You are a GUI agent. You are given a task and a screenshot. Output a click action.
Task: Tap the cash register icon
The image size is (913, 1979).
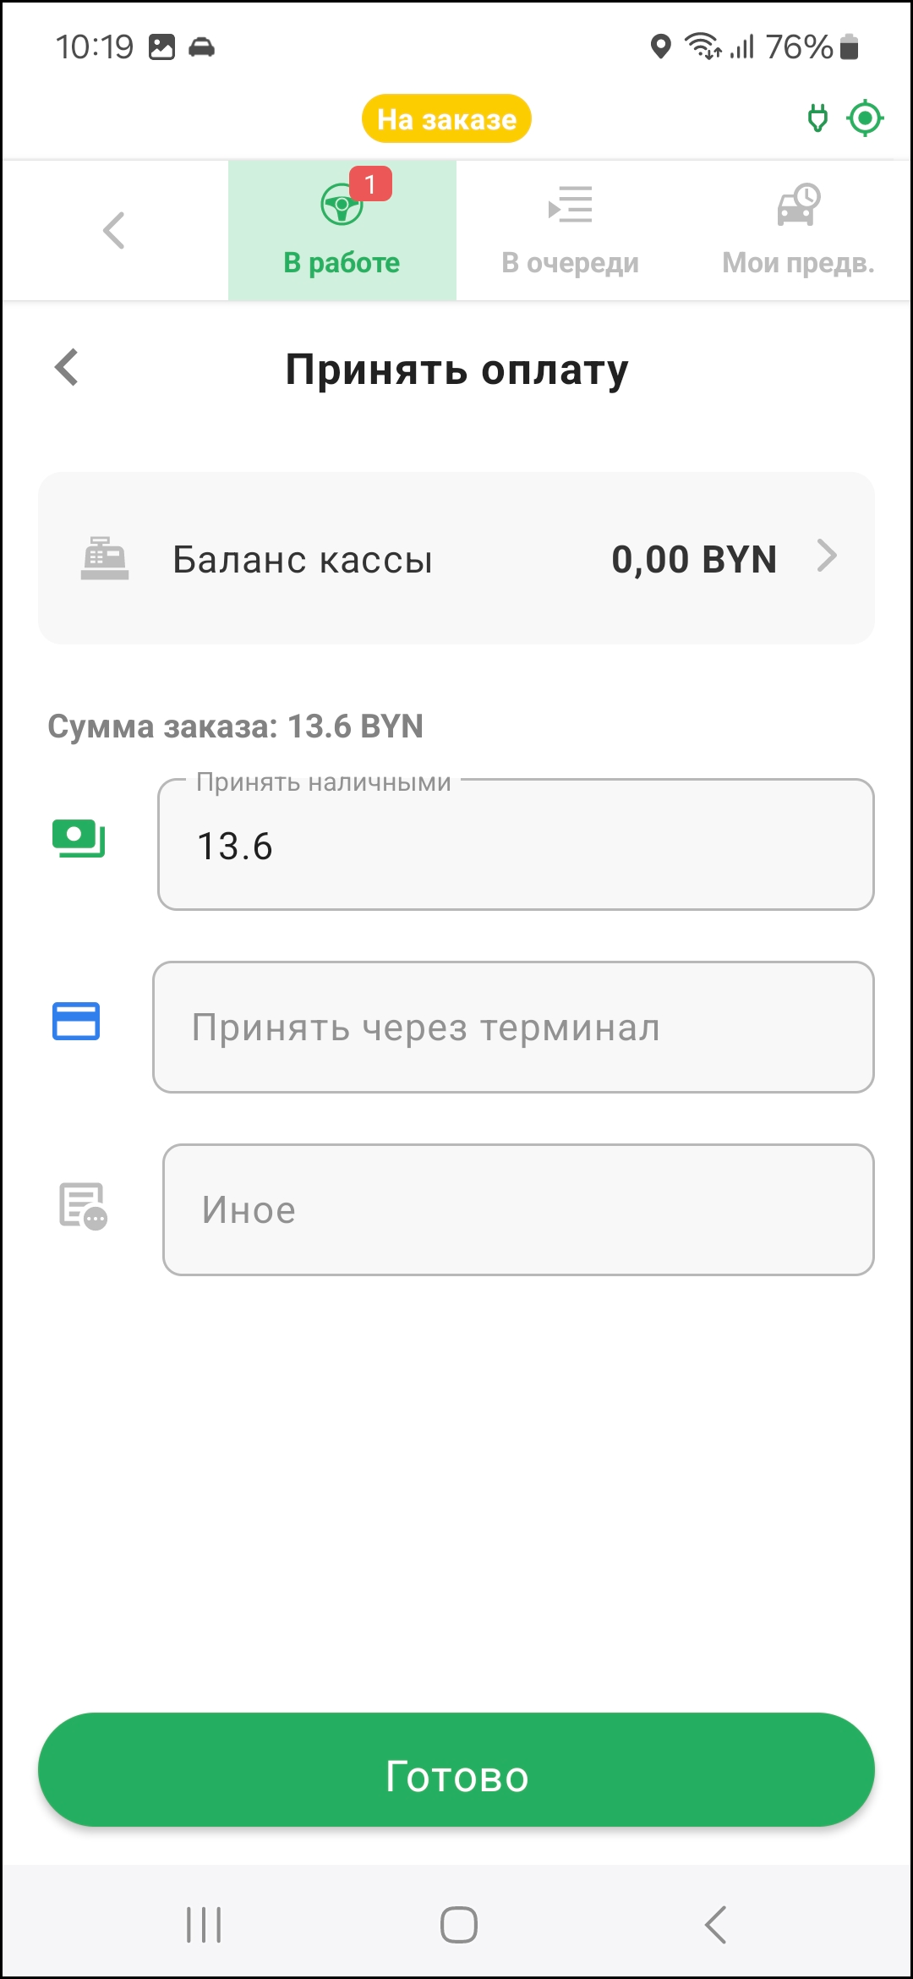[105, 558]
